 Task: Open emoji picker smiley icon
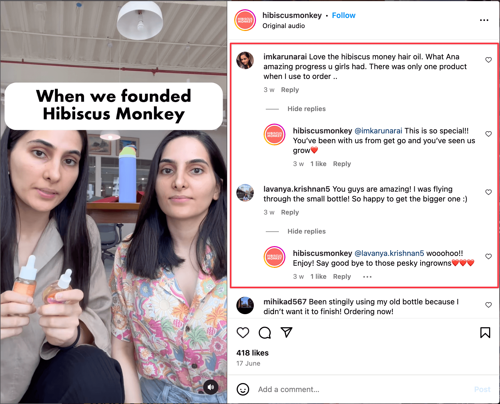(243, 389)
